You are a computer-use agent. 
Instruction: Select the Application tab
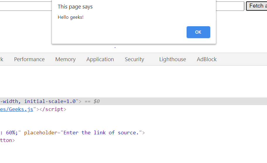pos(100,59)
